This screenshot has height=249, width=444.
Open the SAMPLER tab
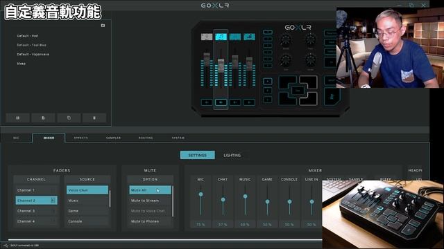[113, 138]
